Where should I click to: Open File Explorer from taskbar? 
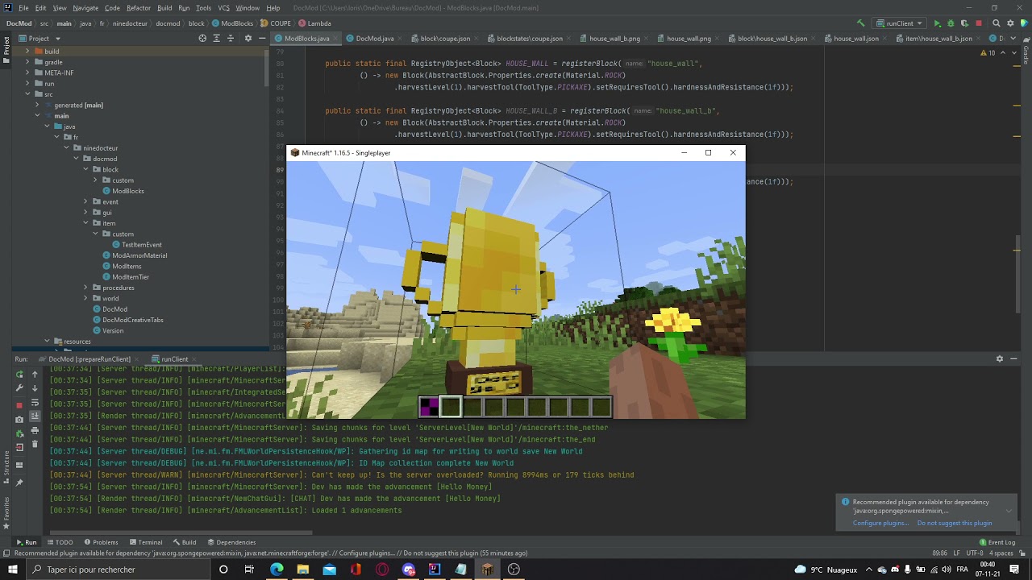coord(303,570)
